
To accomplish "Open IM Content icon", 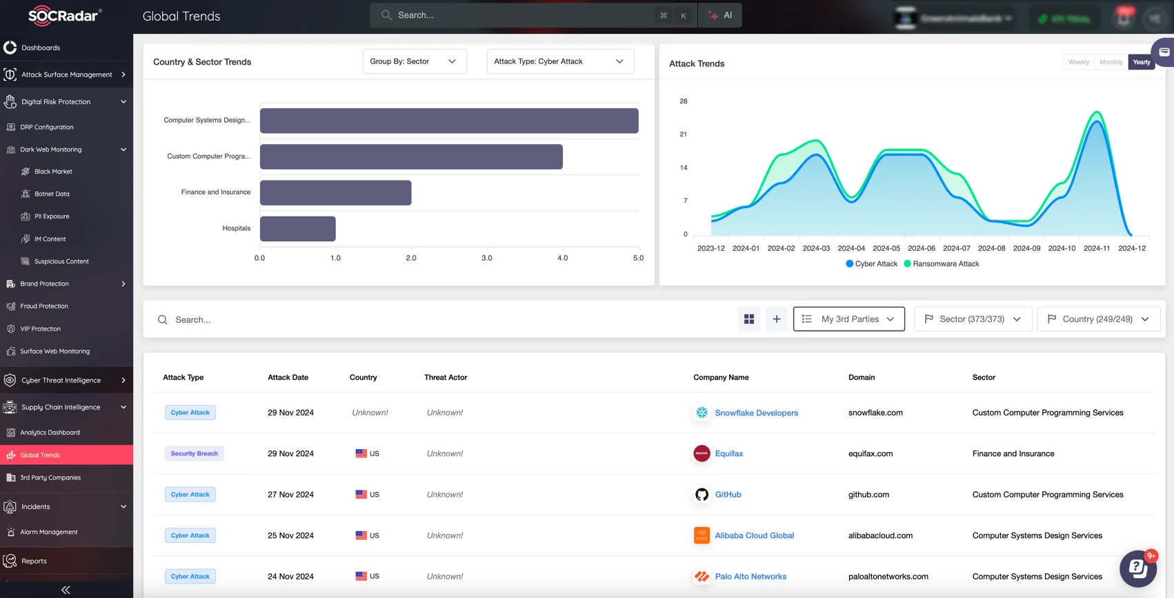I will [26, 239].
